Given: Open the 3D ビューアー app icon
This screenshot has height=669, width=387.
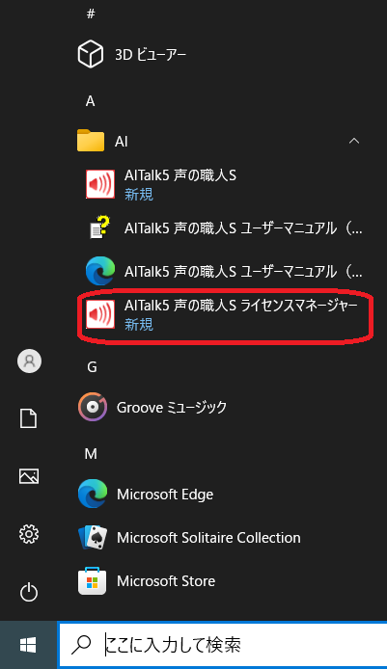Looking at the screenshot, I should (91, 54).
